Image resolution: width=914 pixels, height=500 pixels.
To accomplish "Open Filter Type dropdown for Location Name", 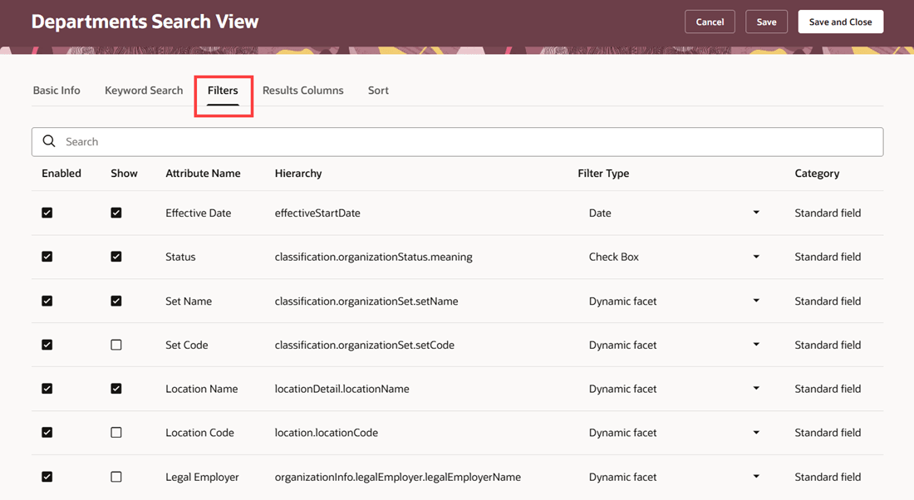I will click(x=756, y=388).
